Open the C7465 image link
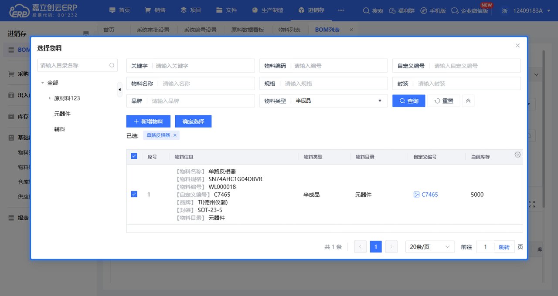 click(429, 195)
